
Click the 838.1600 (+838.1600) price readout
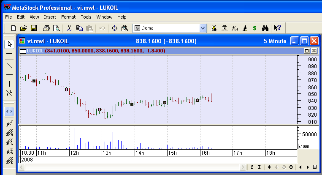[166, 41]
